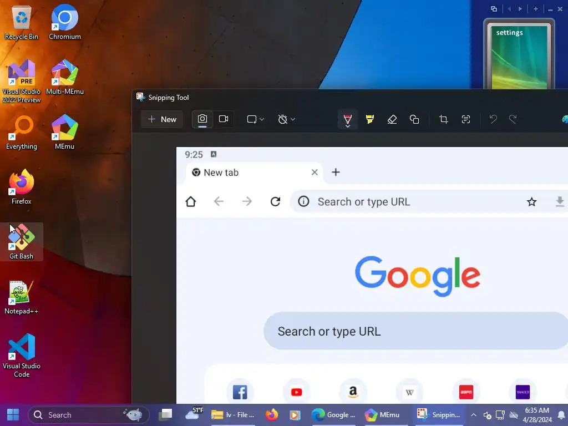
Task: Show previous picture in slideshow gadget
Action: coord(509,9)
